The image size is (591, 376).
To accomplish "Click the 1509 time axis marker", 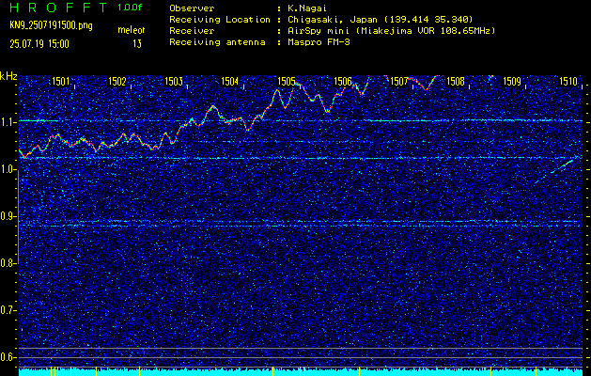I will pos(512,81).
